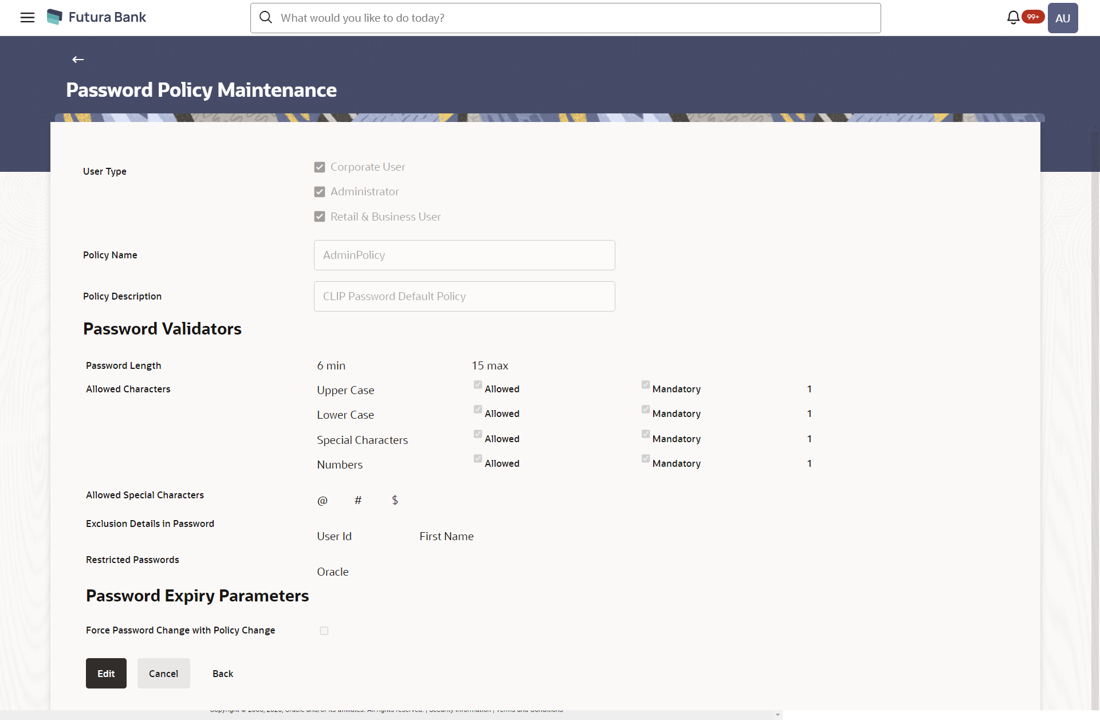Click the 99+ notification badge
Screen dimensions: 1100x720
(1033, 17)
